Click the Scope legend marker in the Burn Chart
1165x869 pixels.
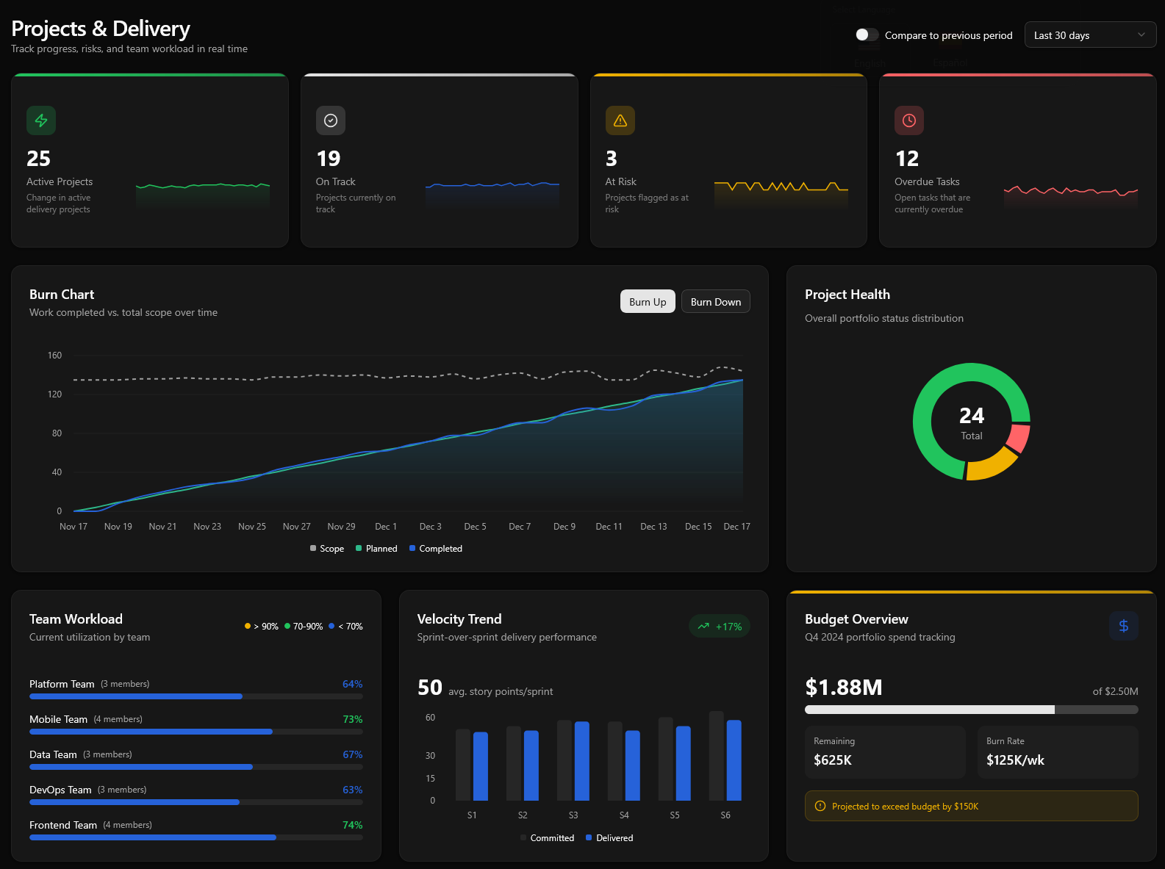tap(313, 548)
